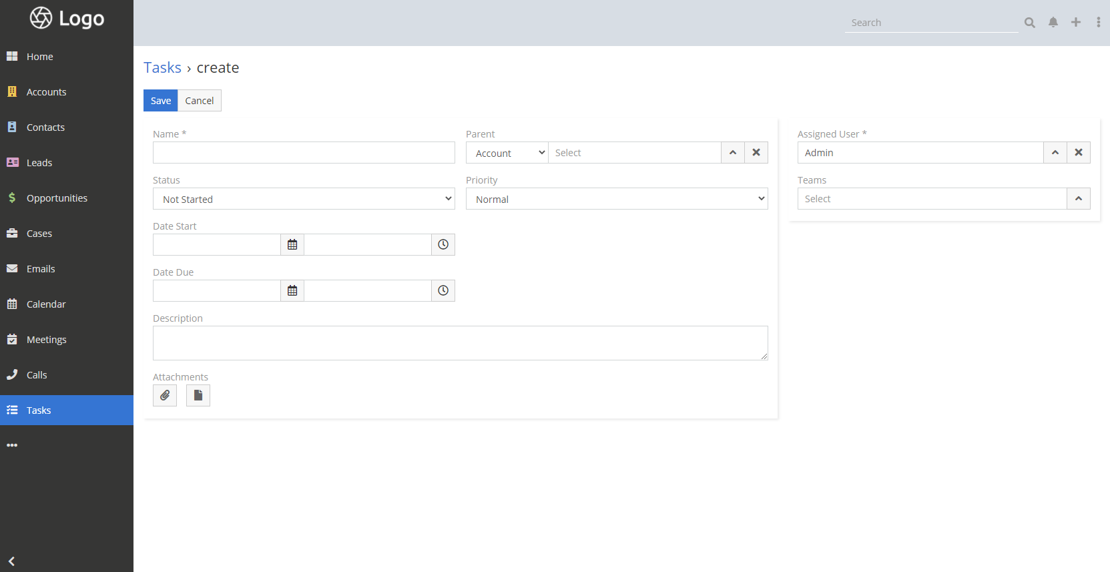The height and width of the screenshot is (572, 1110).
Task: Open the Parent type Account dropdown
Action: coord(507,153)
